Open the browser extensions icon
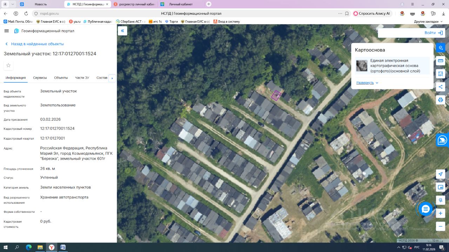This screenshot has width=449, height=252. click(433, 13)
